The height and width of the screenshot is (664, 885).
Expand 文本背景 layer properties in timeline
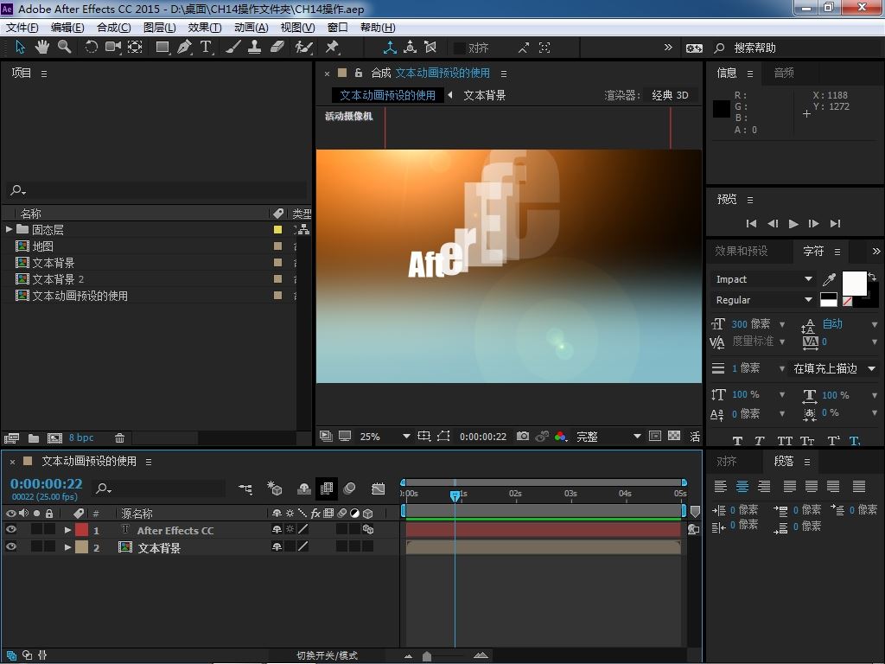(x=67, y=547)
